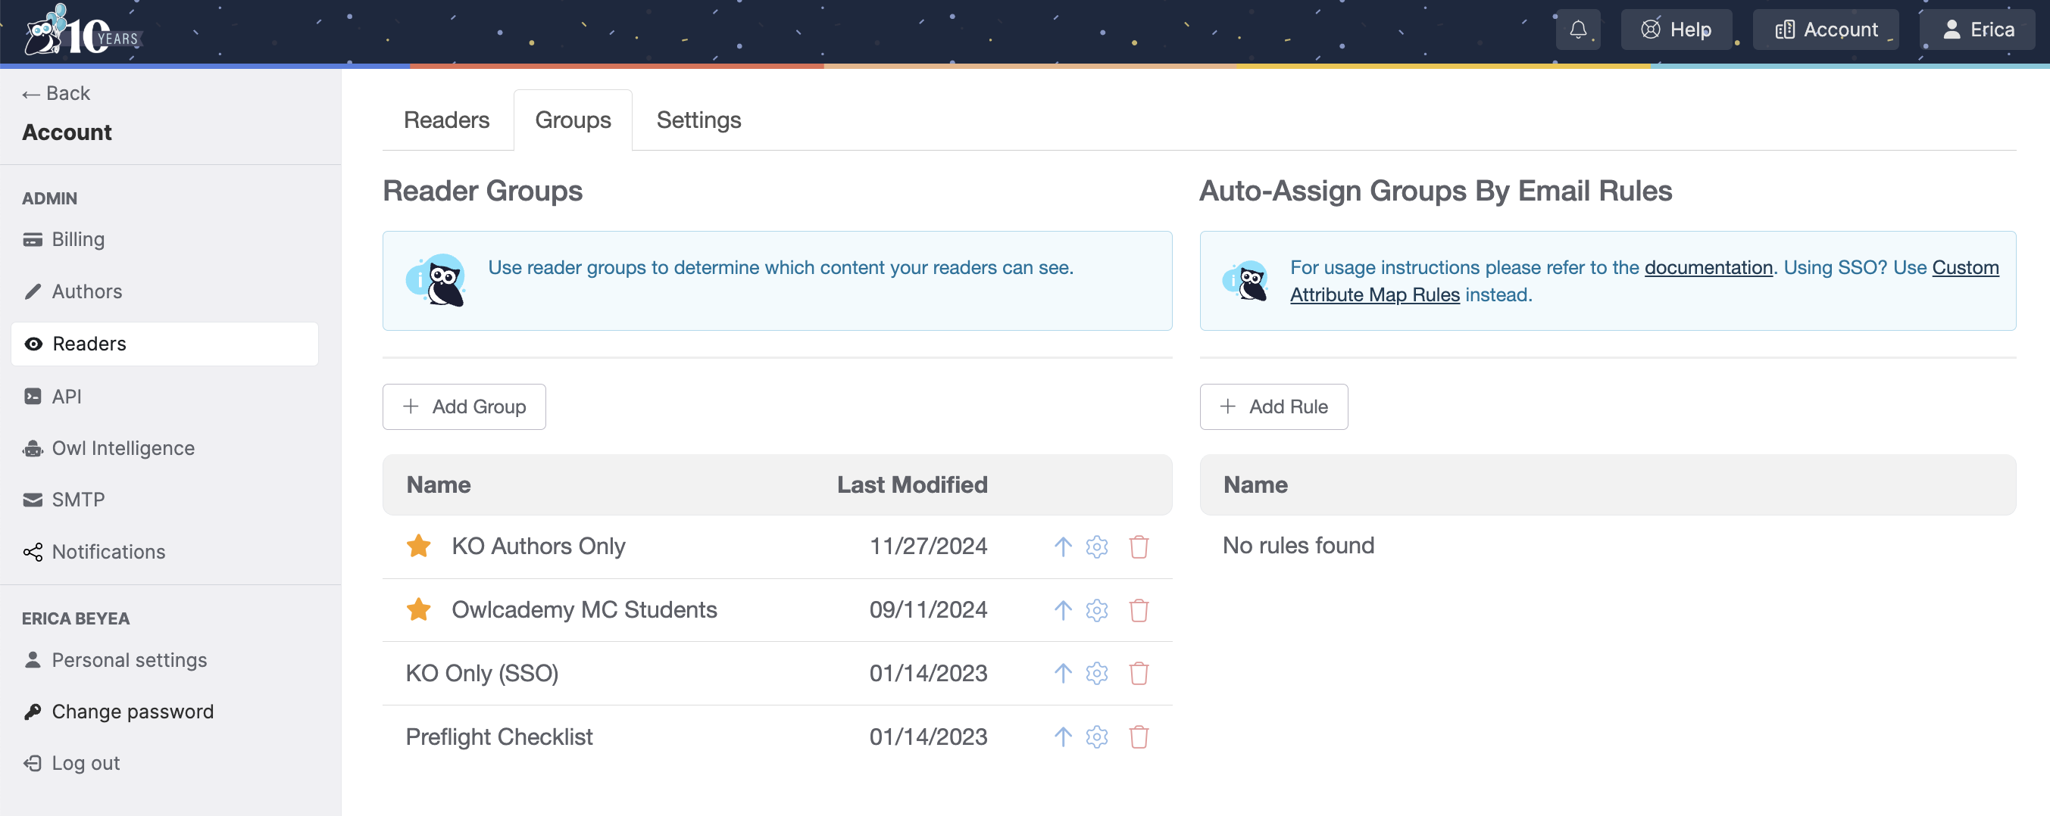Open settings gear for KO Authors Only group
The height and width of the screenshot is (816, 2050).
click(x=1097, y=547)
